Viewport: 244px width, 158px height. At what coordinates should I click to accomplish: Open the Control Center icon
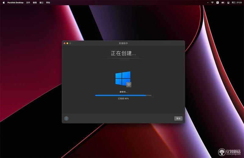pos(228,3)
